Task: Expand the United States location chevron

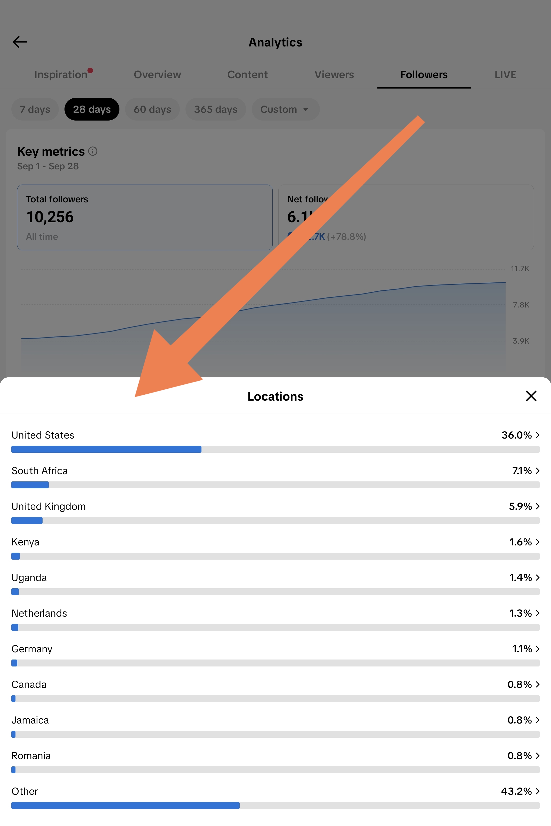Action: (537, 435)
